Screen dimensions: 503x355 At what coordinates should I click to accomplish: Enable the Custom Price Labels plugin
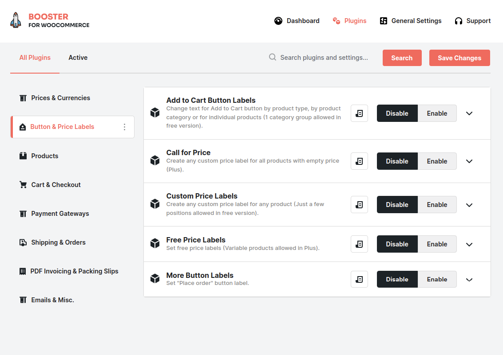coord(437,205)
